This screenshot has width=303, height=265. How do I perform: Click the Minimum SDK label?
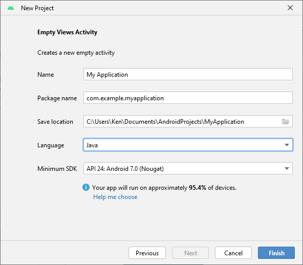pos(57,169)
